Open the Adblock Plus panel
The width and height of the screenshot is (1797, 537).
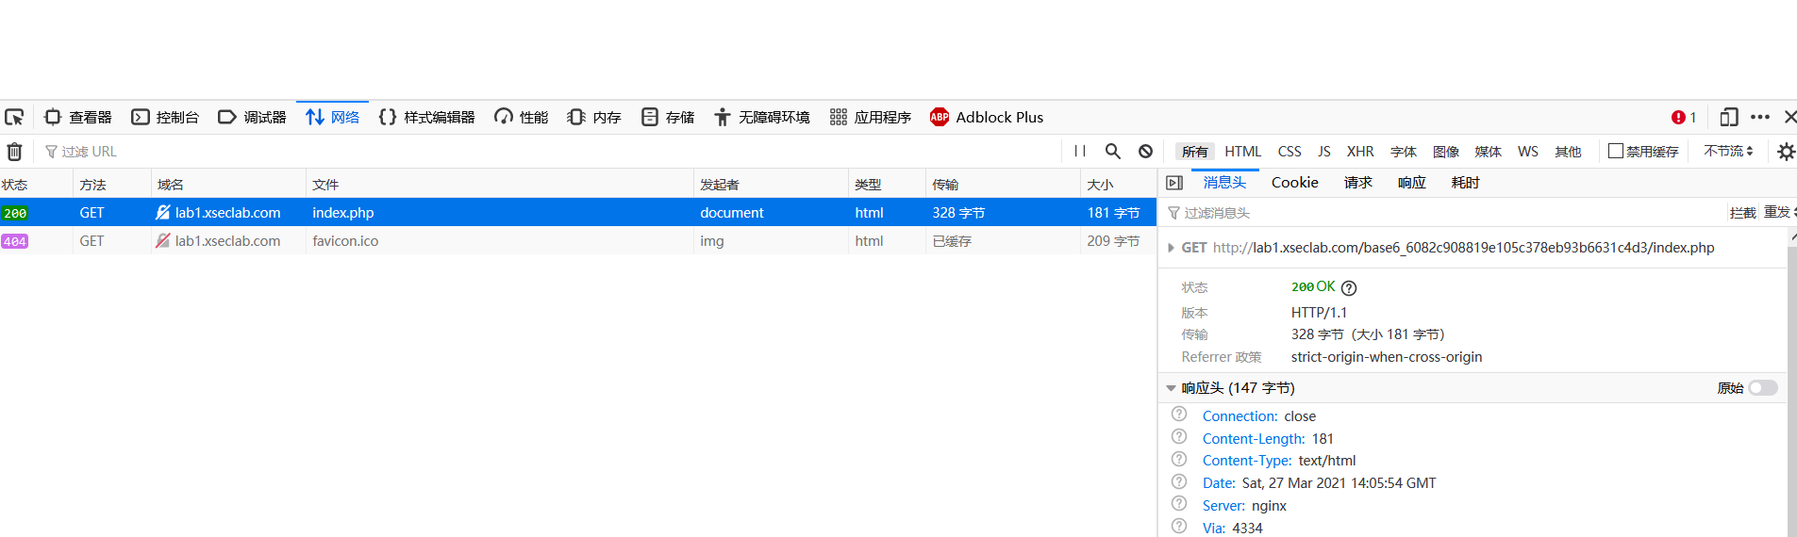coord(987,117)
